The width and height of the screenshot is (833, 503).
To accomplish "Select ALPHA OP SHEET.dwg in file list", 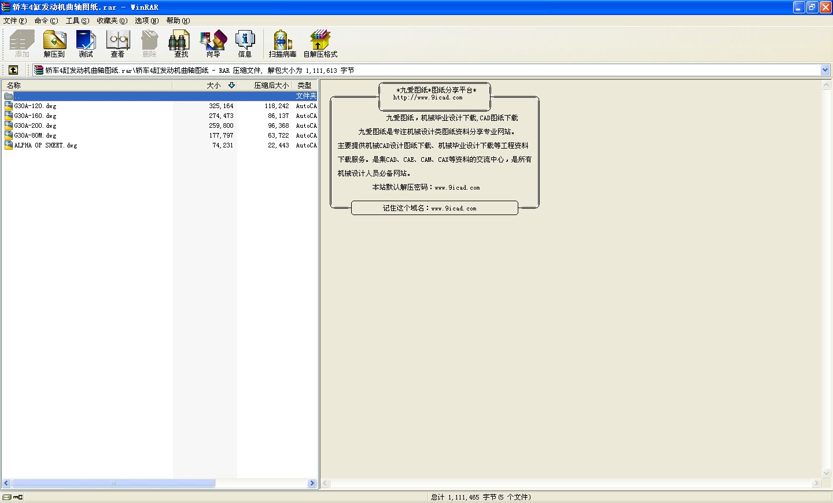I will click(46, 145).
